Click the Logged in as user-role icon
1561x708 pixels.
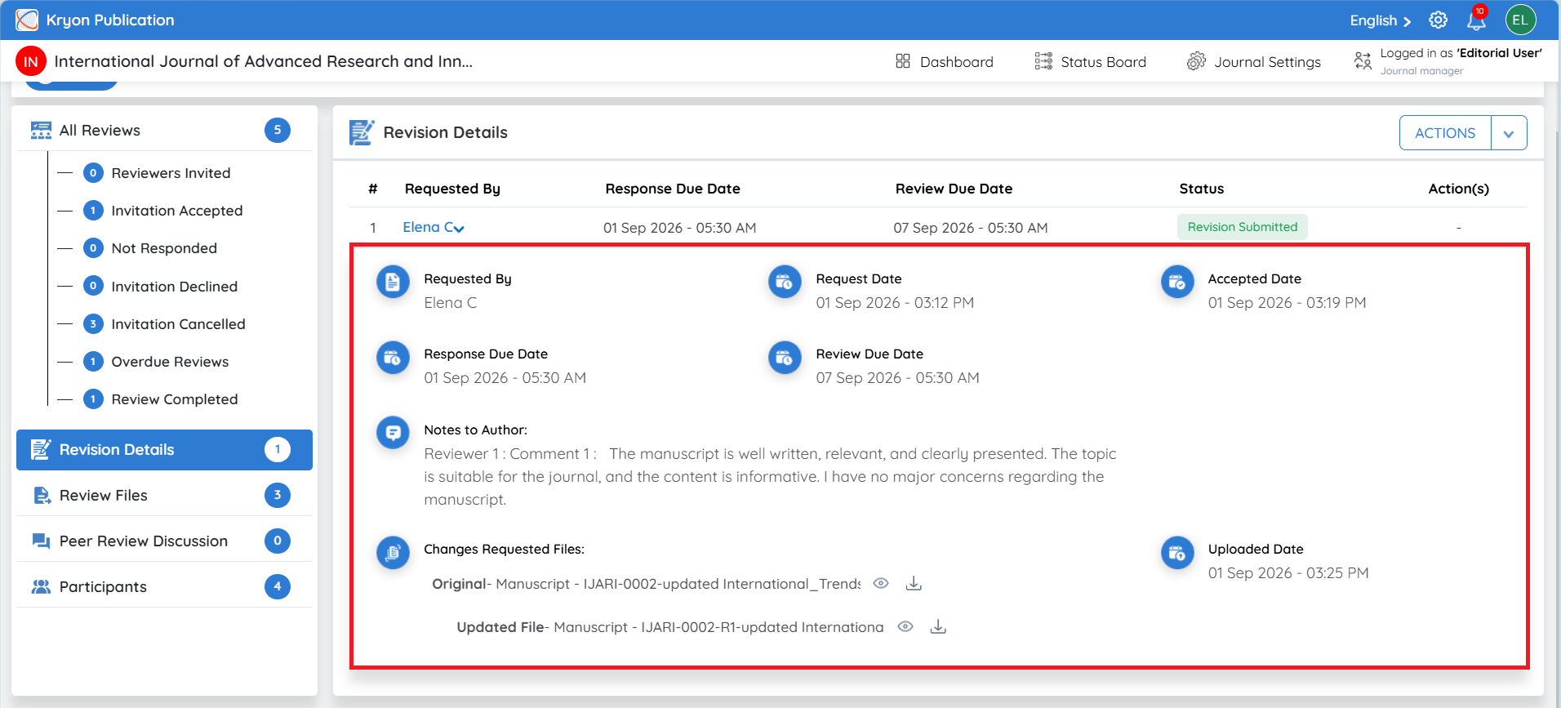pyautogui.click(x=1363, y=61)
